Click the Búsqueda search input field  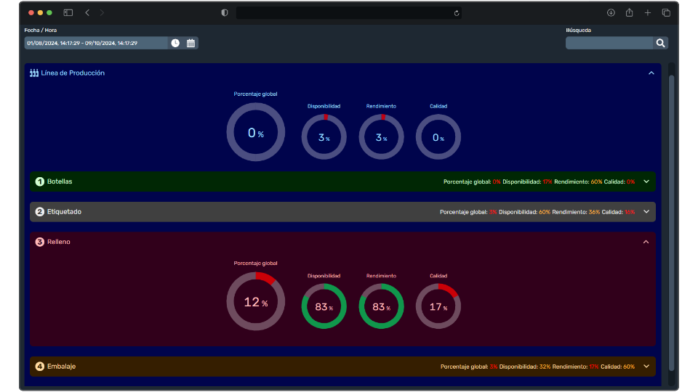tap(609, 44)
